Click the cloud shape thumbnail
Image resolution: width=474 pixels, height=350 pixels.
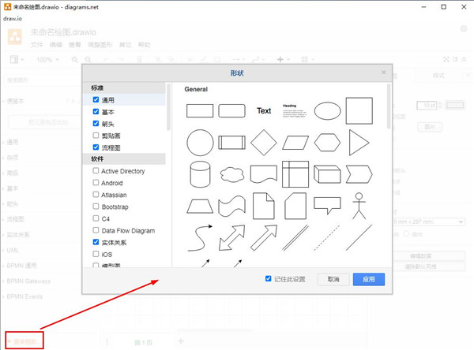point(231,174)
